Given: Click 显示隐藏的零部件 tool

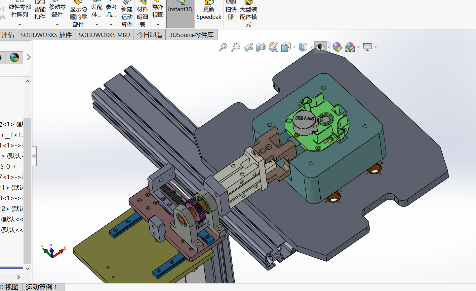Looking at the screenshot, I should 78,14.
